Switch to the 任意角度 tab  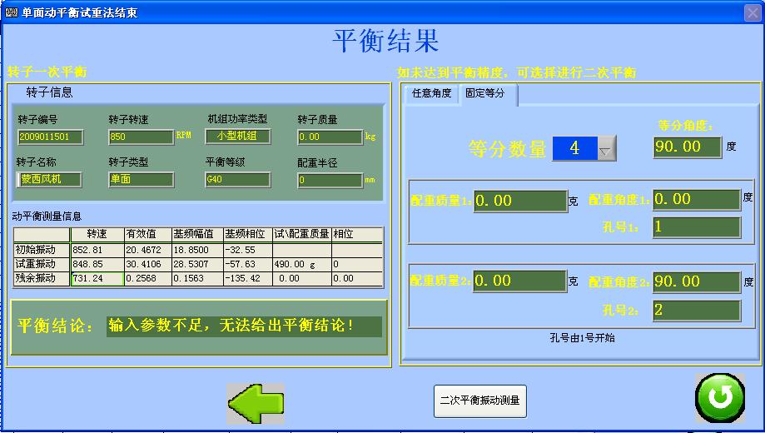pyautogui.click(x=432, y=93)
